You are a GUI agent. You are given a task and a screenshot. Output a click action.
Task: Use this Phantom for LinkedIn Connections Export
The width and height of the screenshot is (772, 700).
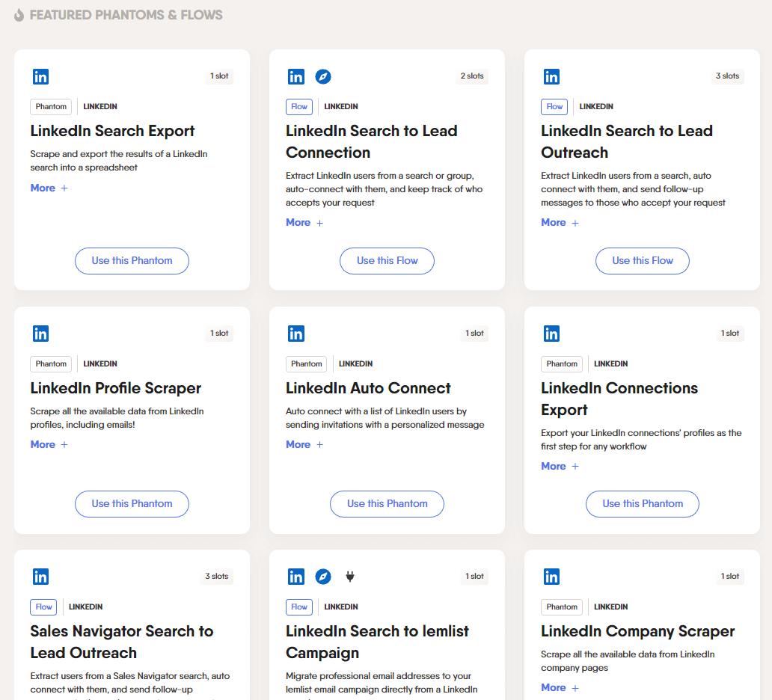[643, 504]
